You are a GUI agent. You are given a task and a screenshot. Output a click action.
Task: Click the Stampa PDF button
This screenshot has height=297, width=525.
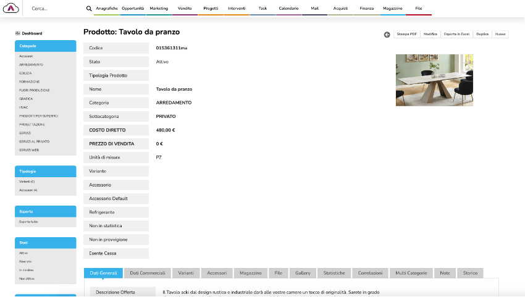[406, 35]
